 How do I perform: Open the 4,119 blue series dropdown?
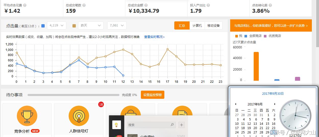pos(57,25)
